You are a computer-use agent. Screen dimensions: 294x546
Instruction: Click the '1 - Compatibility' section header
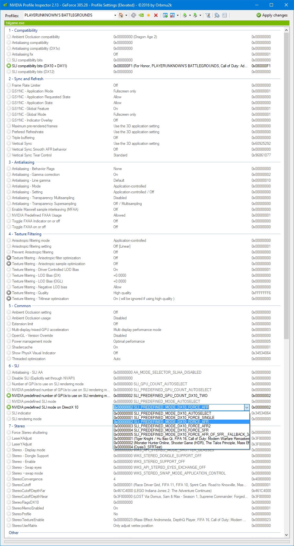[x=23, y=30]
